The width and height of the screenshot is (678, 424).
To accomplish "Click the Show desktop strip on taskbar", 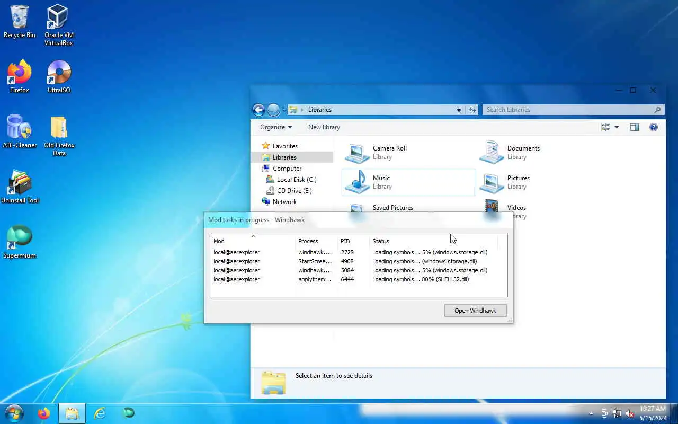I will [x=674, y=413].
